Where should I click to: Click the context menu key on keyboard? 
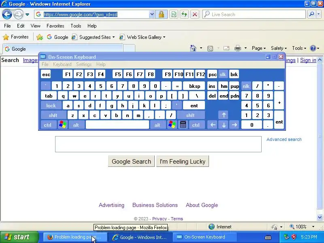pos(183,125)
